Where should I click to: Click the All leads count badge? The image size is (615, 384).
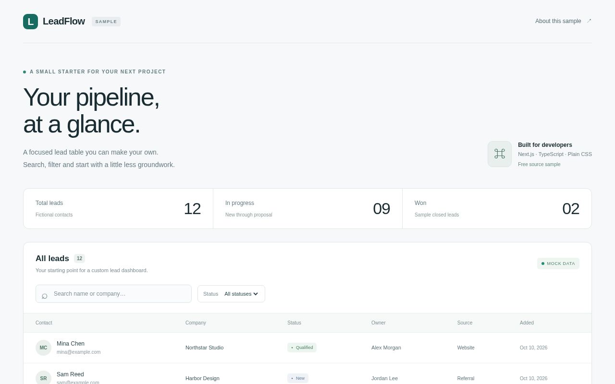79,259
